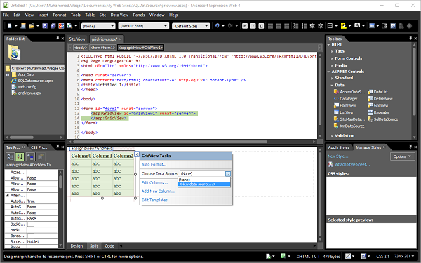
Task: Click DataList icon in Toolbox
Action: tap(370, 92)
